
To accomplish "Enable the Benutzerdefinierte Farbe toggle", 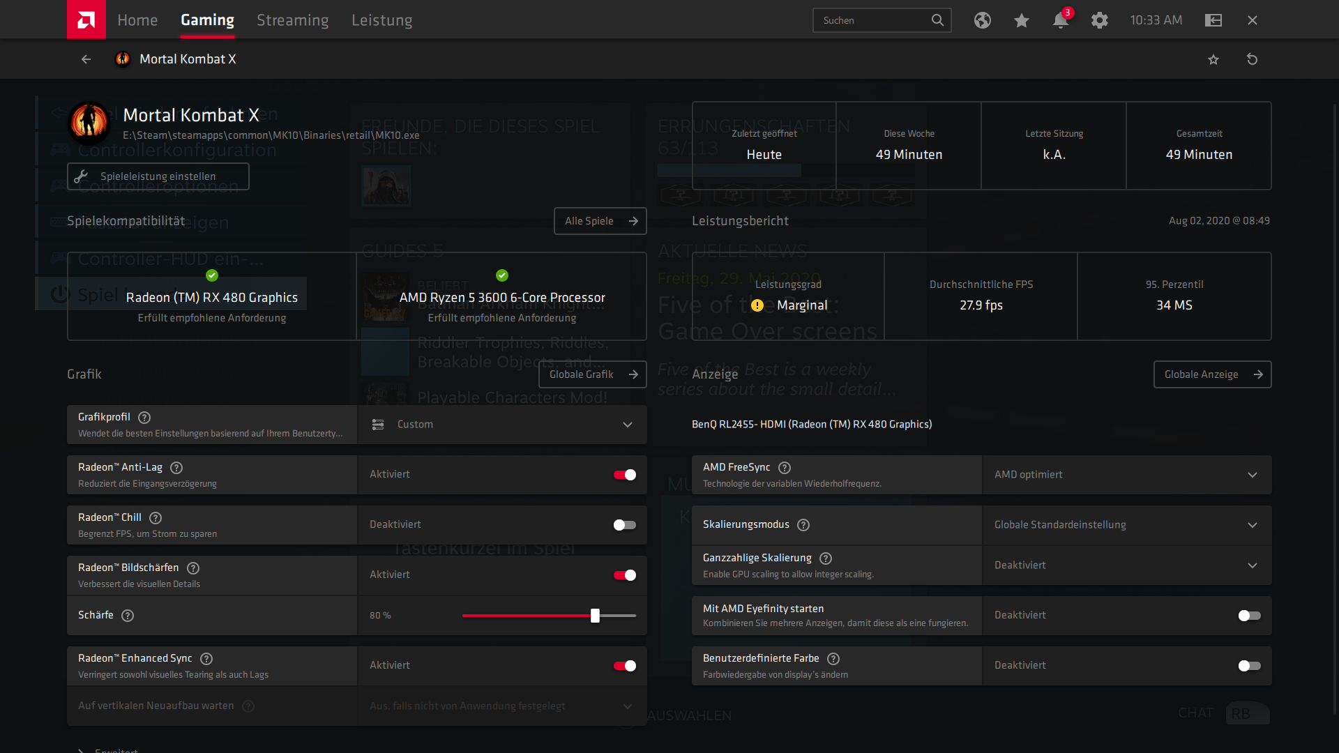I will pyautogui.click(x=1249, y=666).
